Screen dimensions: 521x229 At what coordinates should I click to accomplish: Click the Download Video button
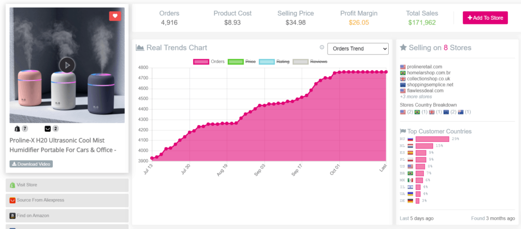click(31, 164)
